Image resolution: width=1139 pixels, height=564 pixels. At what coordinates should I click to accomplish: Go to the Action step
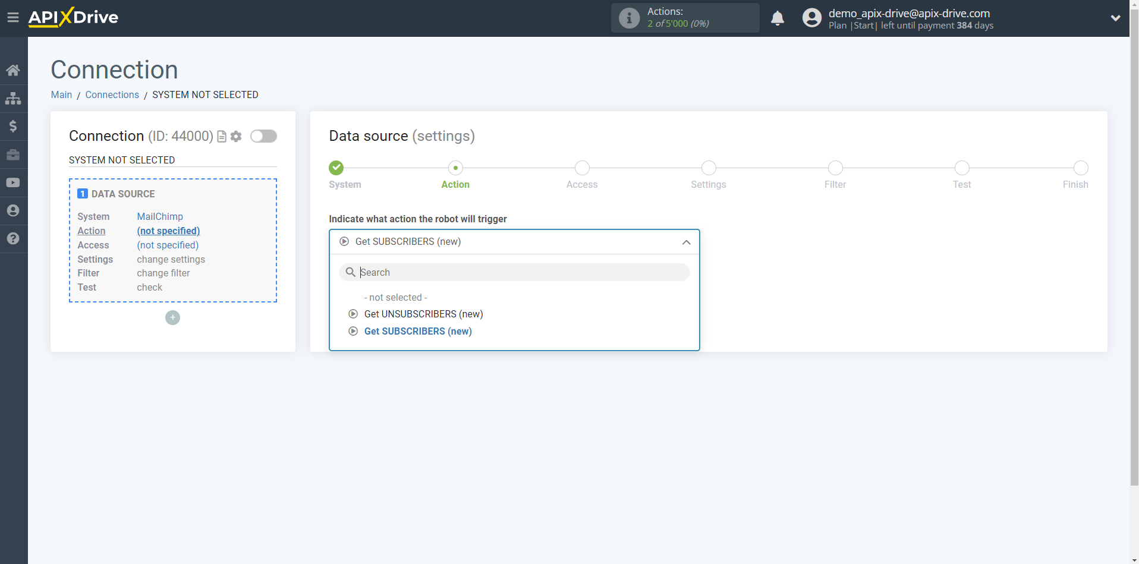pyautogui.click(x=455, y=168)
